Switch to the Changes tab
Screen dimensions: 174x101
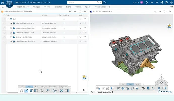(x=36, y=7)
